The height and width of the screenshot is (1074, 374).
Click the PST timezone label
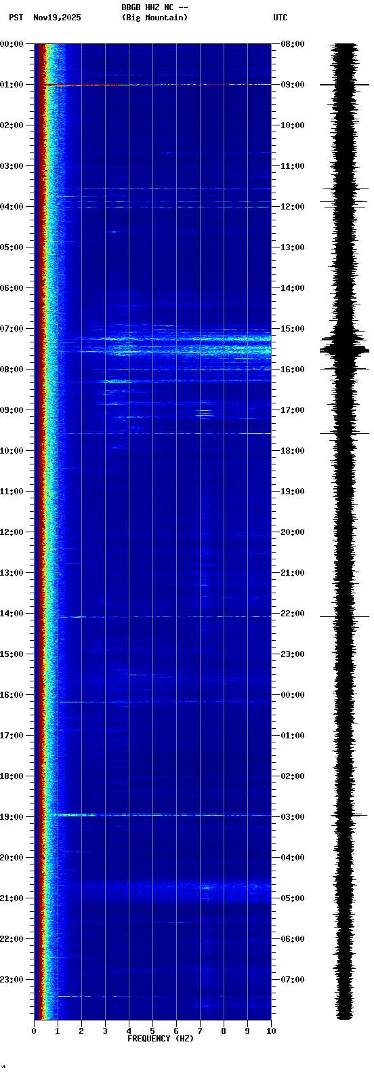(x=16, y=18)
